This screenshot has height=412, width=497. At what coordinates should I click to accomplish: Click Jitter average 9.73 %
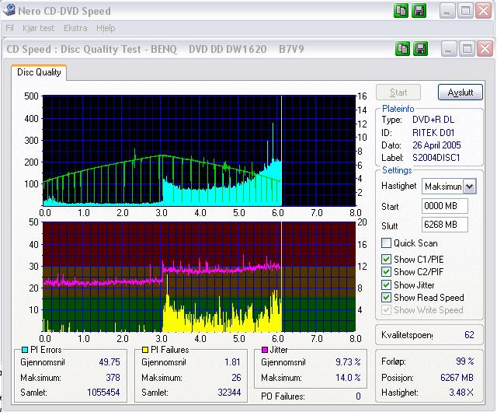[x=348, y=361]
